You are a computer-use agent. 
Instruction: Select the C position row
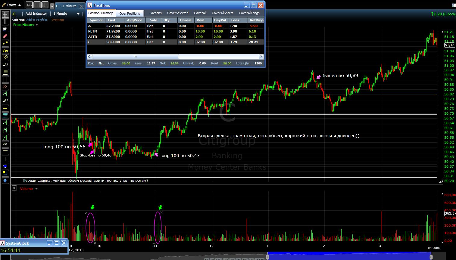click(x=176, y=42)
